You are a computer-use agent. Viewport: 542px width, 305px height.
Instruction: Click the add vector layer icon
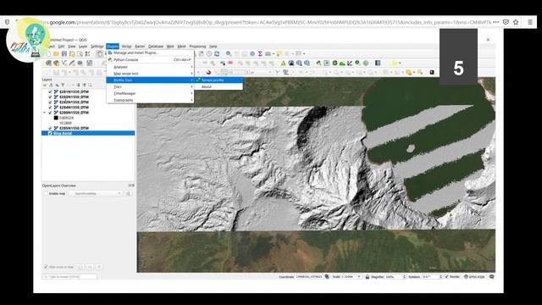coord(64,63)
